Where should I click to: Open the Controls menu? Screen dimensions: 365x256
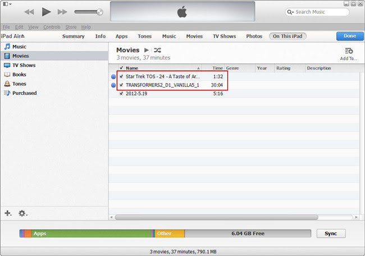point(52,27)
